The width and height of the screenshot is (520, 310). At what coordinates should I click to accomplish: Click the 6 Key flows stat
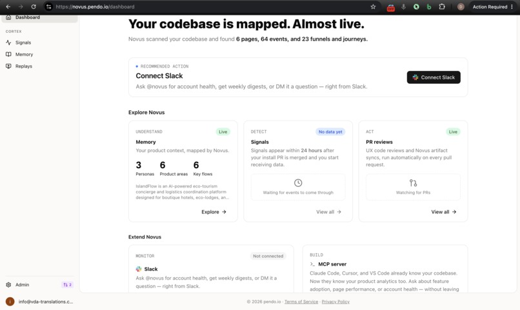[x=203, y=168]
